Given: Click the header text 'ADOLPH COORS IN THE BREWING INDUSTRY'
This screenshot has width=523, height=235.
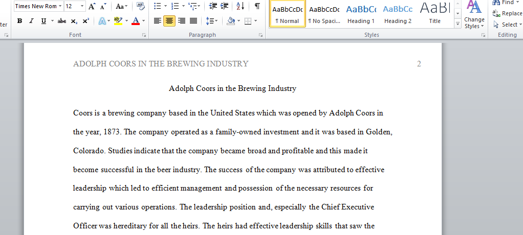Looking at the screenshot, I should (161, 63).
